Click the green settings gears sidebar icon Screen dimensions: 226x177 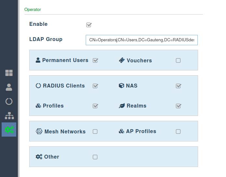point(9,130)
